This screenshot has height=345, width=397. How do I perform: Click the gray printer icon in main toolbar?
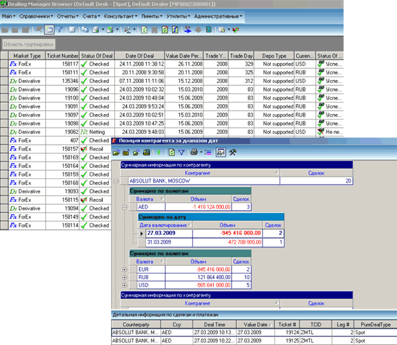coord(96,30)
